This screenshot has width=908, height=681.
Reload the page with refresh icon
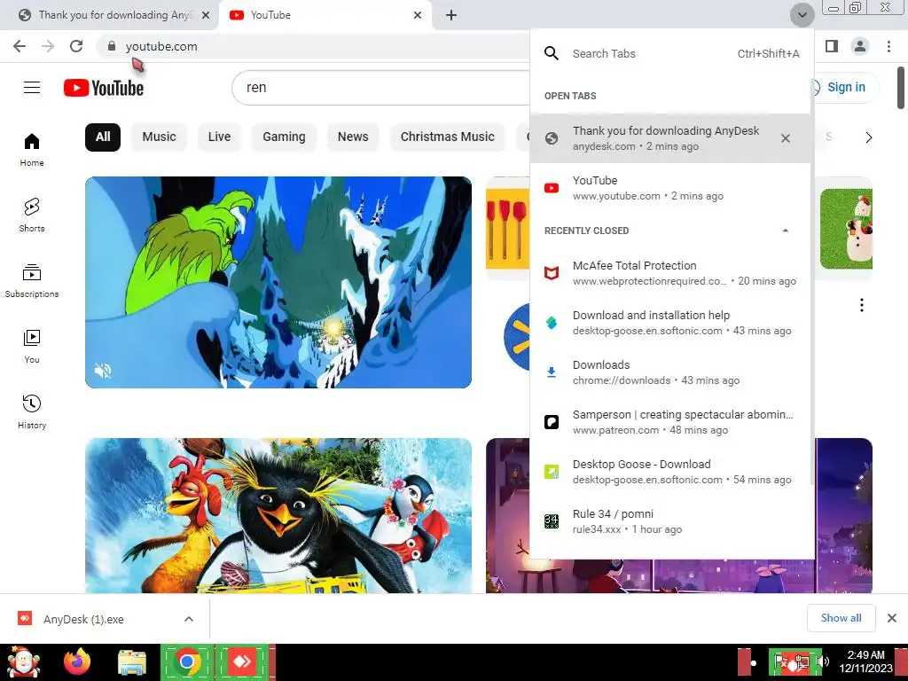pyautogui.click(x=76, y=46)
